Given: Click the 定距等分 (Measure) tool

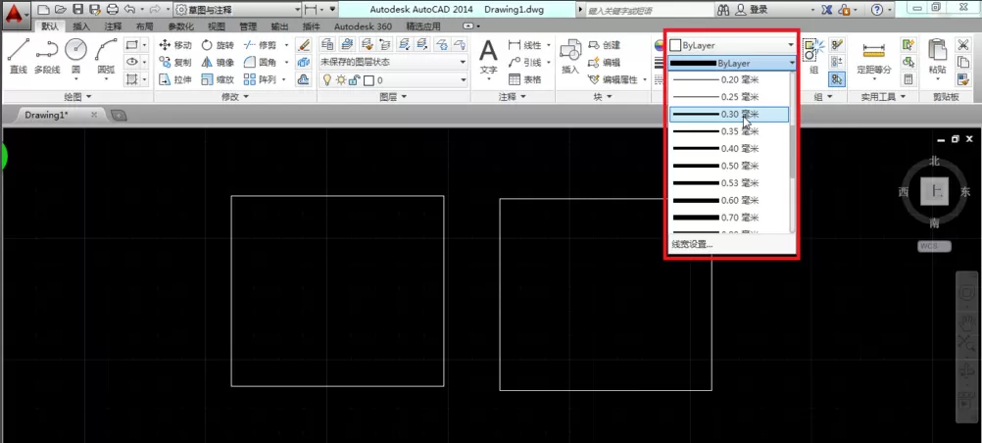Looking at the screenshot, I should 873,58.
